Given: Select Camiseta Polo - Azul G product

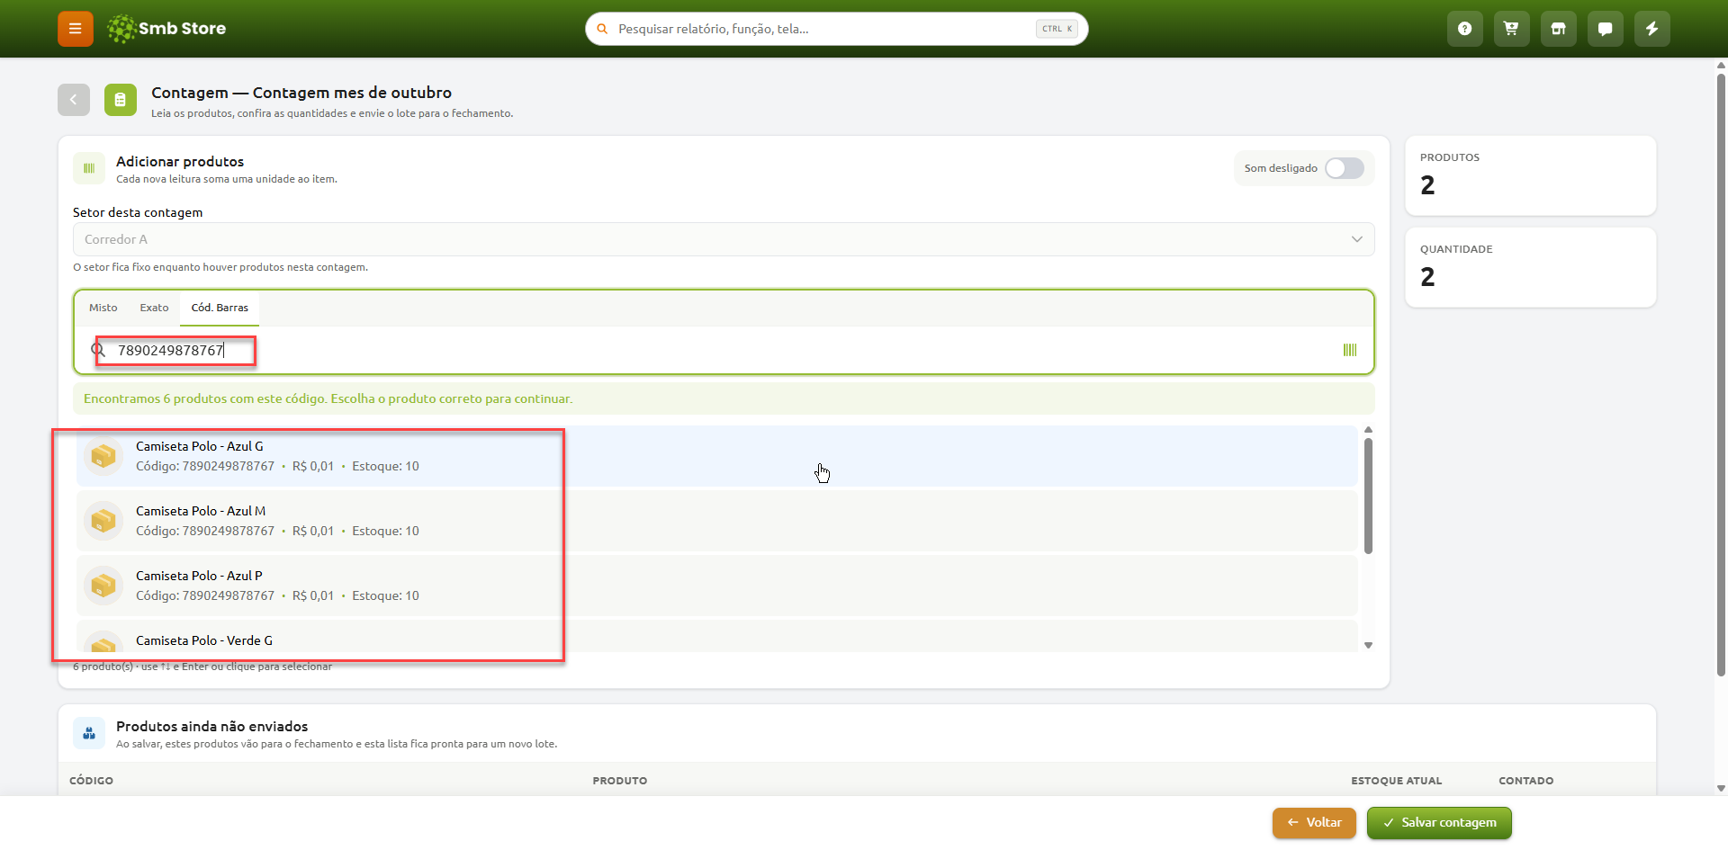Looking at the screenshot, I should point(716,456).
